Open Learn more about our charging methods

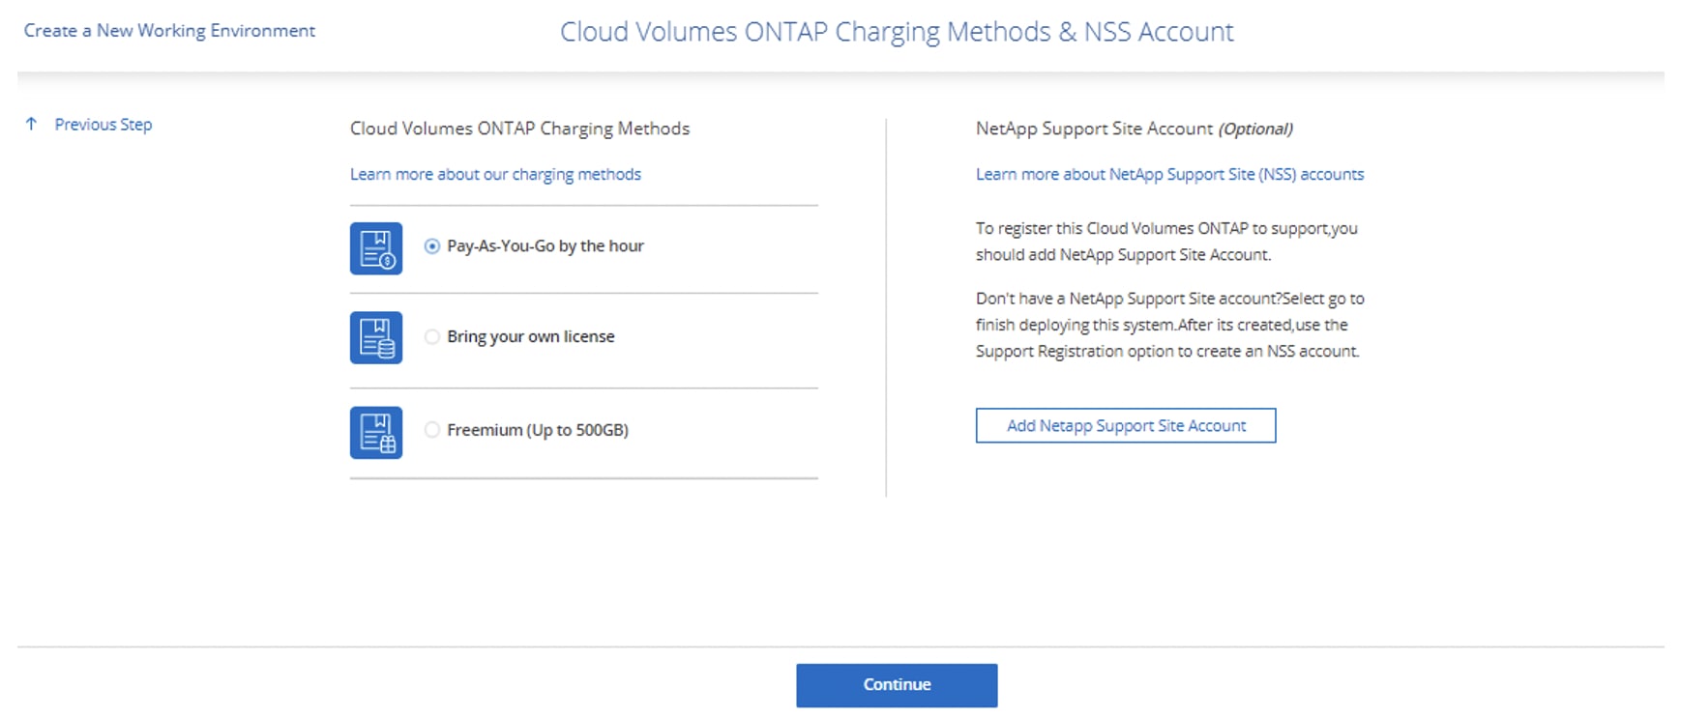coord(495,174)
